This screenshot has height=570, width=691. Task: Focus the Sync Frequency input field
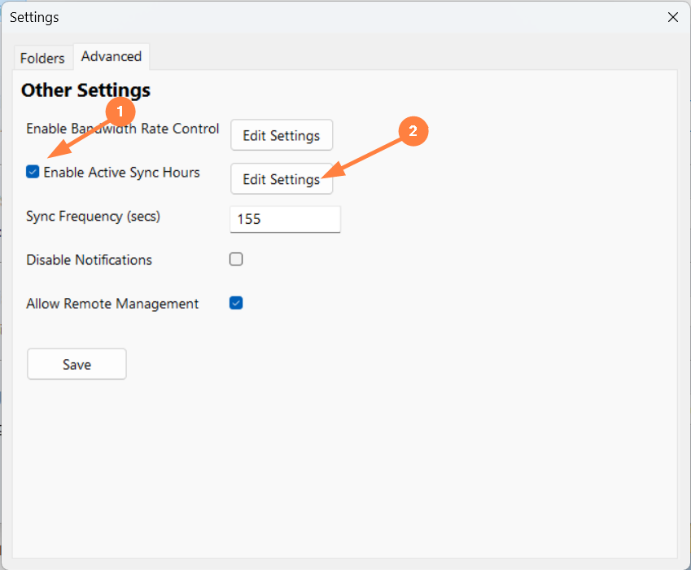[x=285, y=219]
